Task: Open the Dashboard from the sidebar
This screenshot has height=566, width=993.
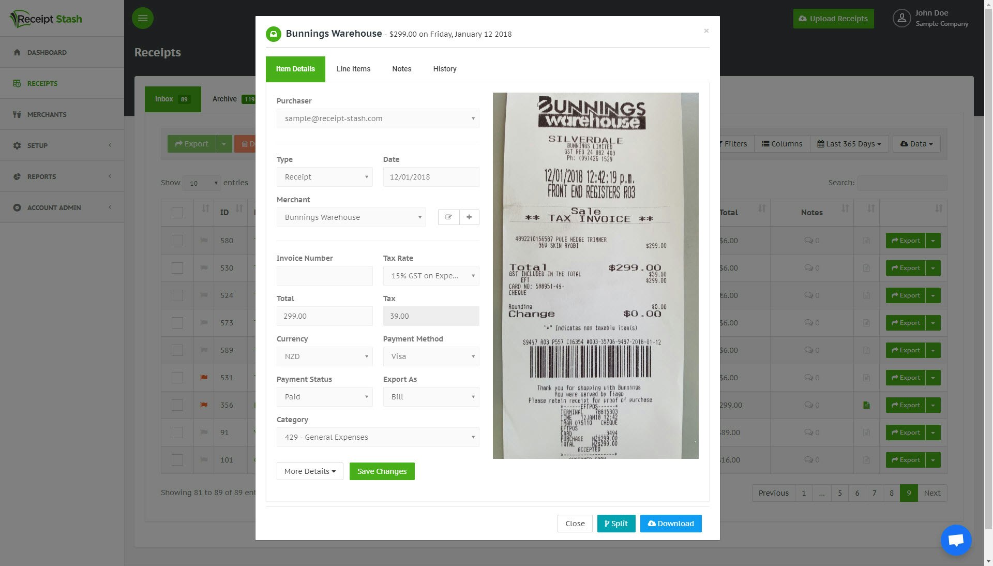Action: 47,52
